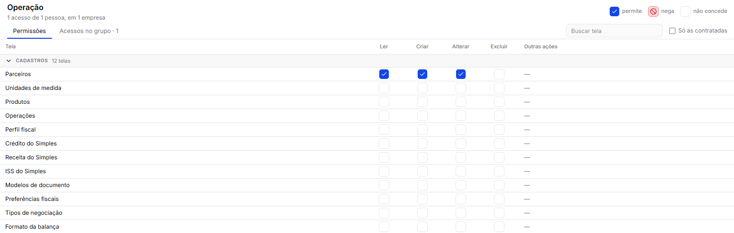Check Excluir for Tipos de negociação

tap(499, 213)
